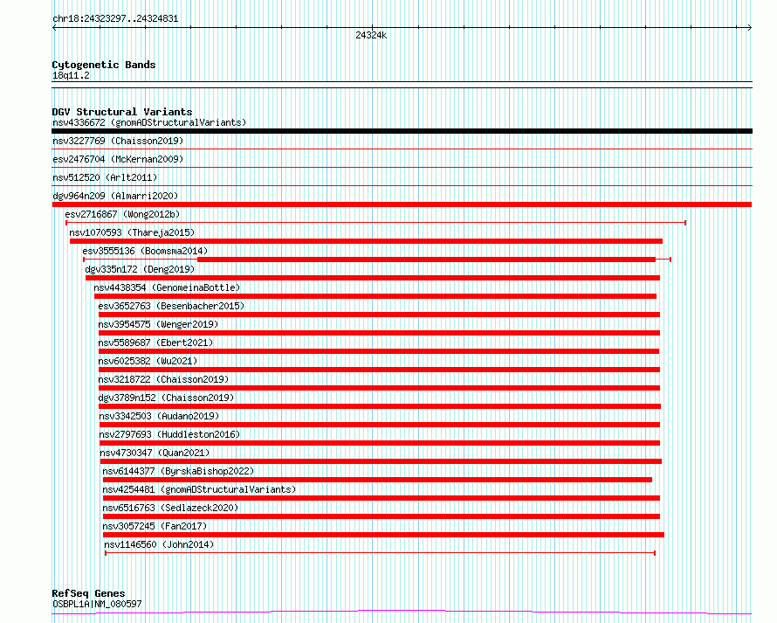This screenshot has height=623, width=777.
Task: Open variant dgv3789n152 (Chaisson2019)
Action: 166,398
